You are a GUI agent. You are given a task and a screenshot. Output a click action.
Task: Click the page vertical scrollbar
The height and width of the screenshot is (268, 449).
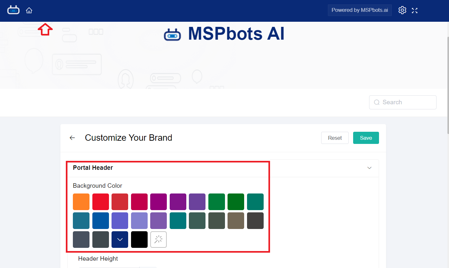[447, 85]
